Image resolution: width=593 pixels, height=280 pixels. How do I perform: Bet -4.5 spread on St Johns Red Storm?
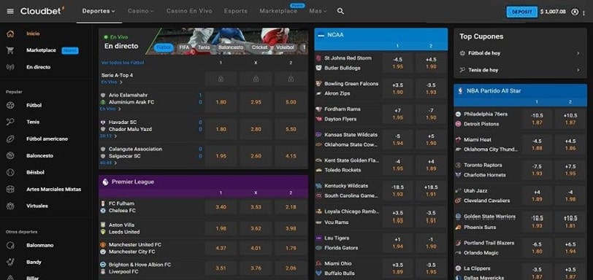pos(397,63)
